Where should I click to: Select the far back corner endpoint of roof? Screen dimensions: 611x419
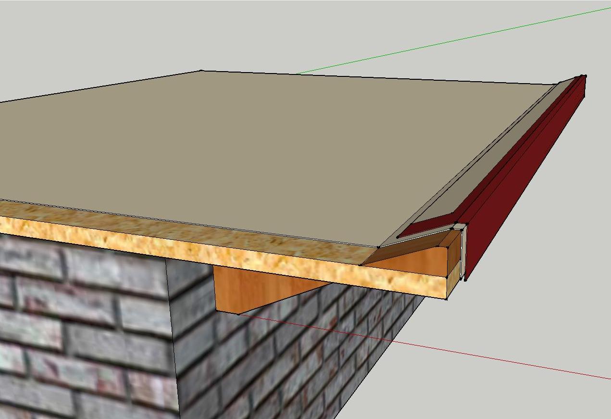[201, 71]
